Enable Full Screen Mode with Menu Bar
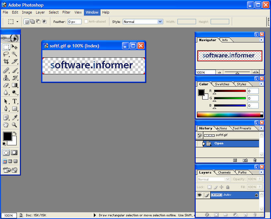 (x=10, y=161)
